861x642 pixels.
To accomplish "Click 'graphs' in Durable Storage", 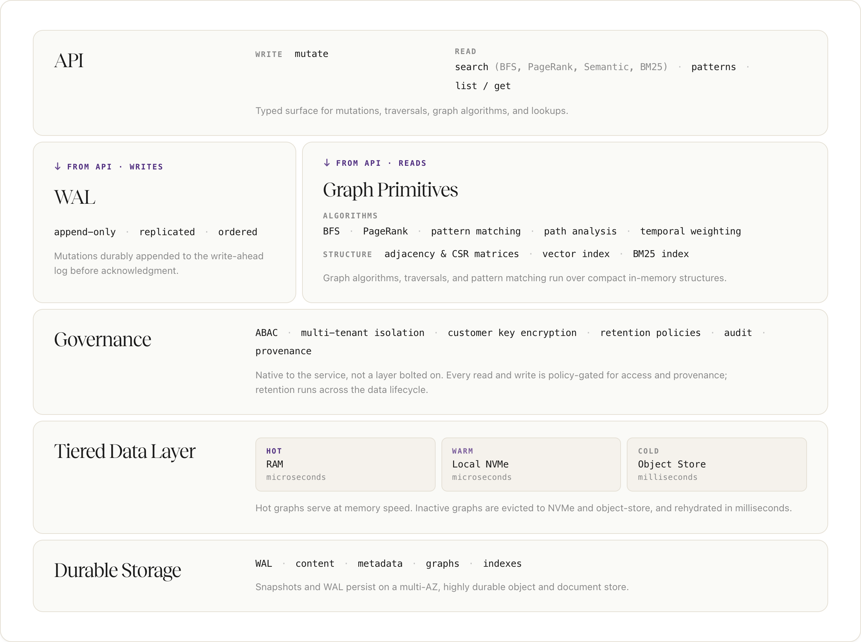I will point(443,563).
